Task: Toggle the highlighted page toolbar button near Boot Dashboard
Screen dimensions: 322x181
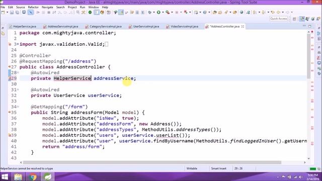Action: click(96, 12)
